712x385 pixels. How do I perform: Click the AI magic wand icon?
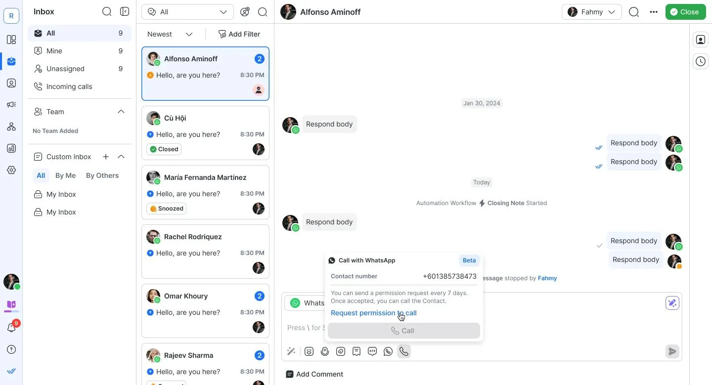pyautogui.click(x=291, y=351)
